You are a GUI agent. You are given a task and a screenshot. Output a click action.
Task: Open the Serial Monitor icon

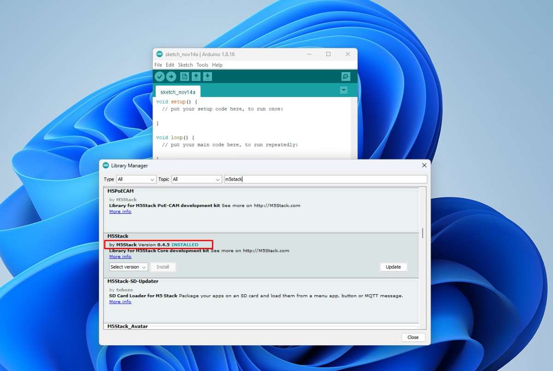[346, 77]
